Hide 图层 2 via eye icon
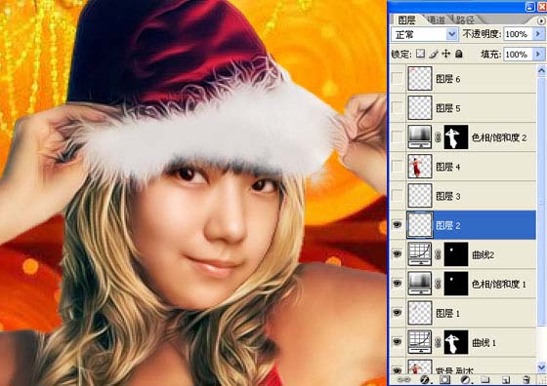Image resolution: width=547 pixels, height=386 pixels. pos(398,225)
